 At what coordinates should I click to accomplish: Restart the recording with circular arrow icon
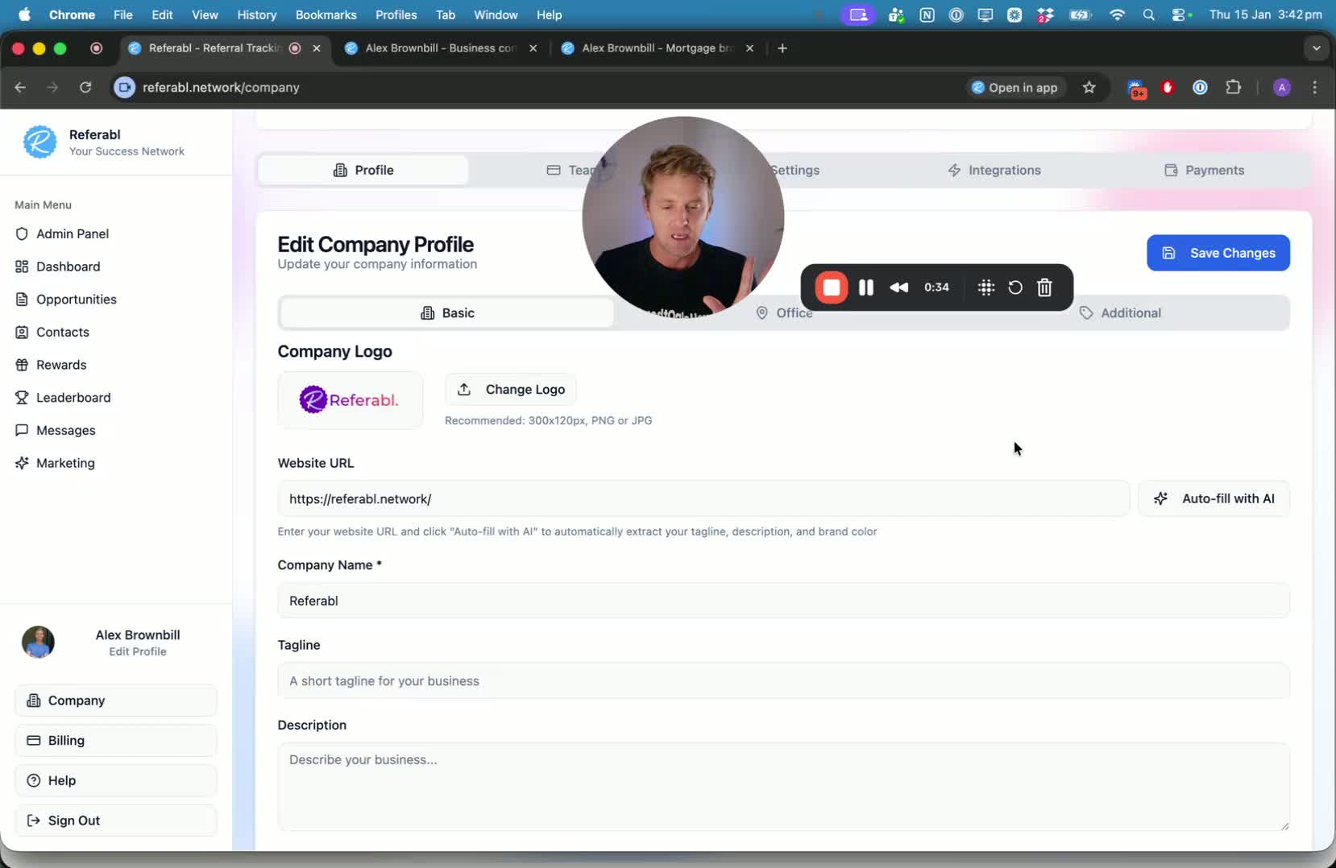pos(1015,287)
